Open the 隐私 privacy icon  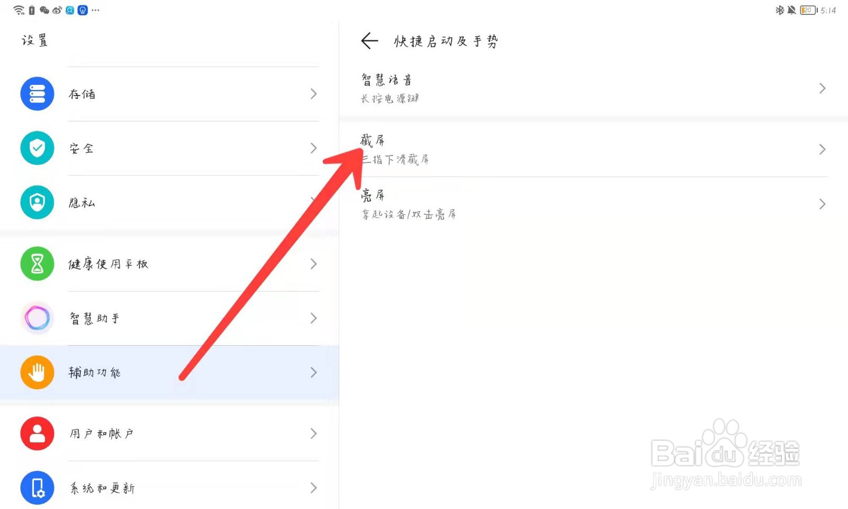click(x=37, y=202)
